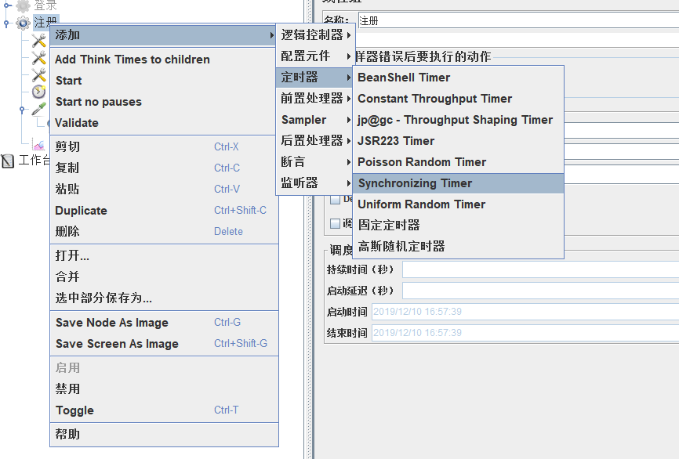
Task: Select the topmost wrench icon under 注册
Action: click(x=38, y=41)
